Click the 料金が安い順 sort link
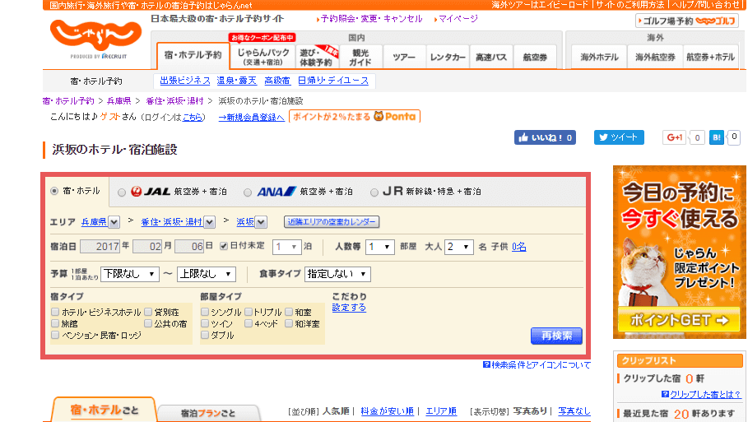This screenshot has height=422, width=748. (387, 411)
